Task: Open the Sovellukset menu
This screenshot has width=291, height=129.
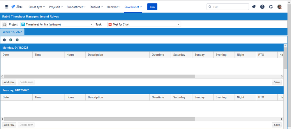Action: [x=133, y=7]
